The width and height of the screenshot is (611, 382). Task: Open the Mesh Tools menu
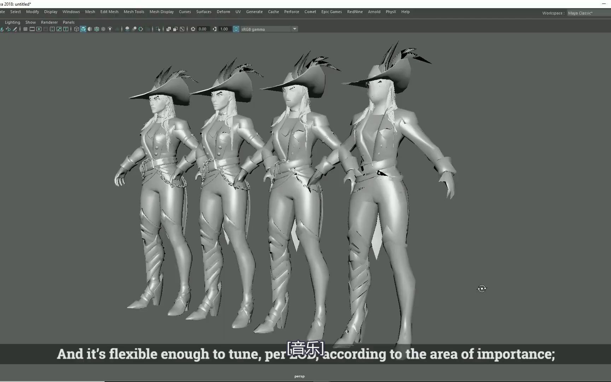(x=134, y=12)
